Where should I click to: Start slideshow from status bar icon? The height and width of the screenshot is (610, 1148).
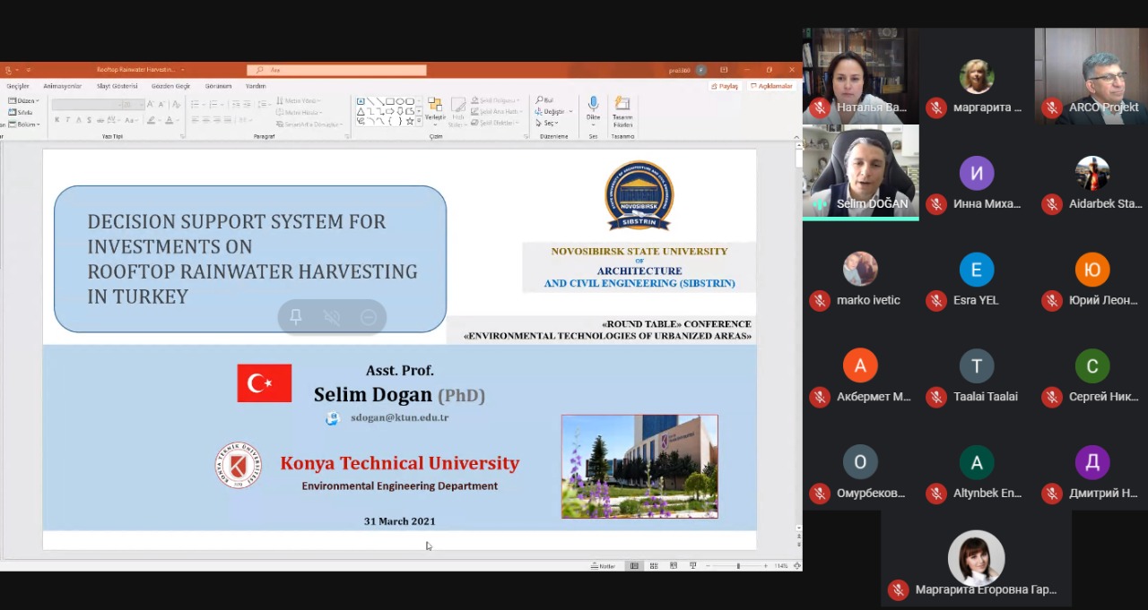point(692,566)
